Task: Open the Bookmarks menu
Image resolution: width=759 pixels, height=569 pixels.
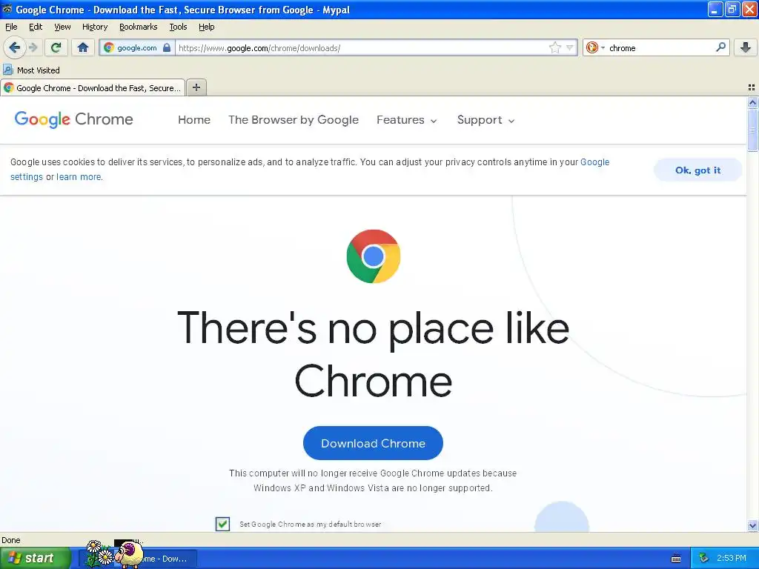Action: pos(138,27)
